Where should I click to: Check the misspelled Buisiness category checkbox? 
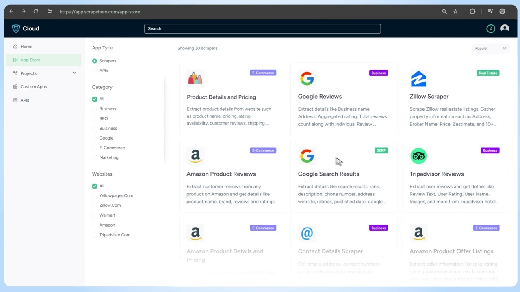tap(95, 128)
